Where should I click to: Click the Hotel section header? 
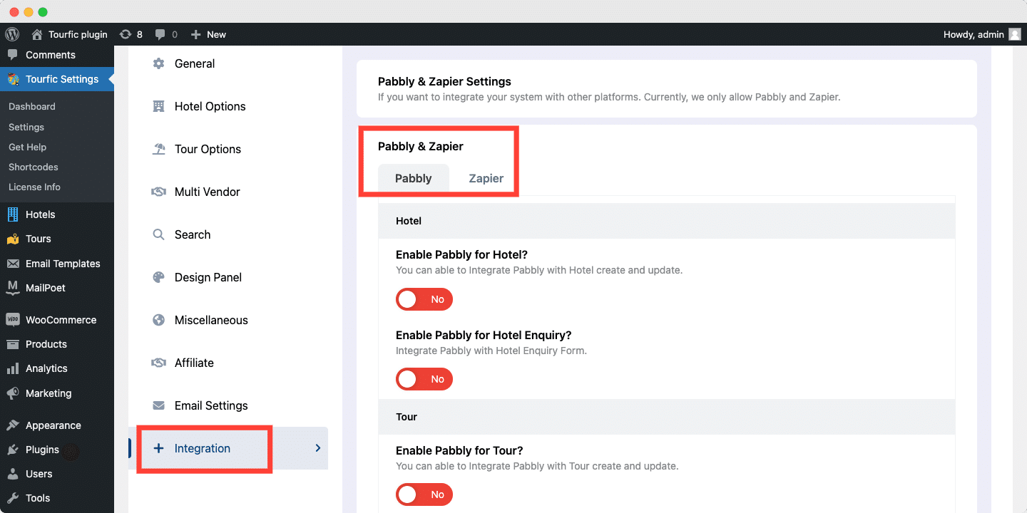[x=666, y=221]
